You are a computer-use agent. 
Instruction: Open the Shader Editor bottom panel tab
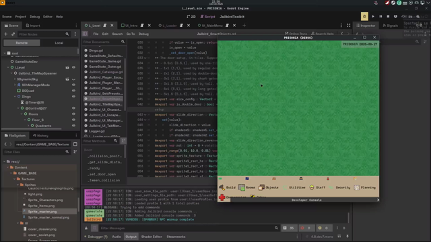click(152, 237)
